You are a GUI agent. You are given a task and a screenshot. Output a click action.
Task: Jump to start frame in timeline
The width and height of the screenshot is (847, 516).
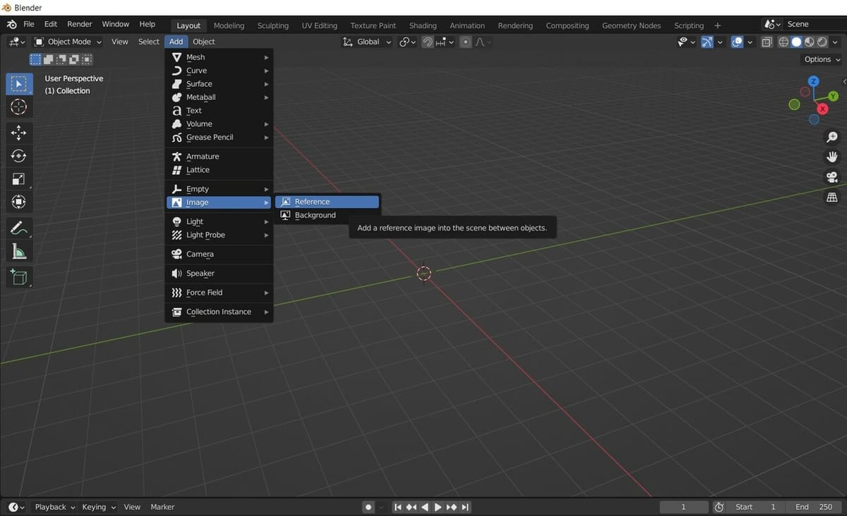pyautogui.click(x=398, y=507)
